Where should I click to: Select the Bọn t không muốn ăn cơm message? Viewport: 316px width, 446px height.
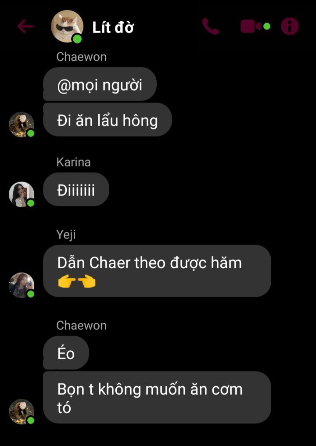pos(157,397)
